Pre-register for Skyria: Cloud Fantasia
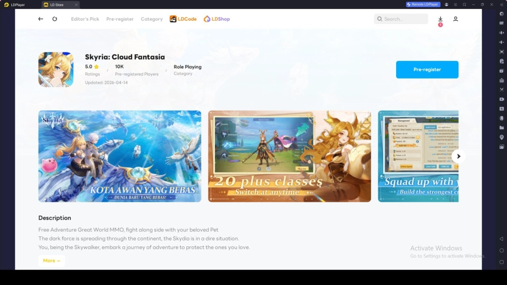 (427, 70)
